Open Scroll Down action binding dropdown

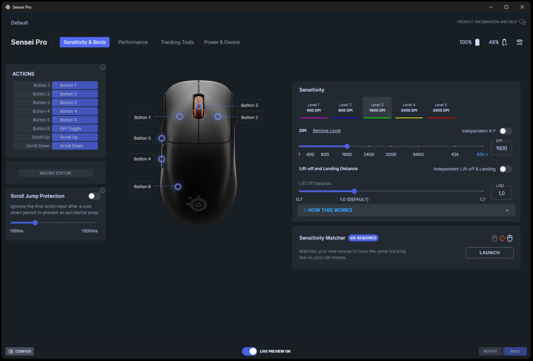pos(75,146)
